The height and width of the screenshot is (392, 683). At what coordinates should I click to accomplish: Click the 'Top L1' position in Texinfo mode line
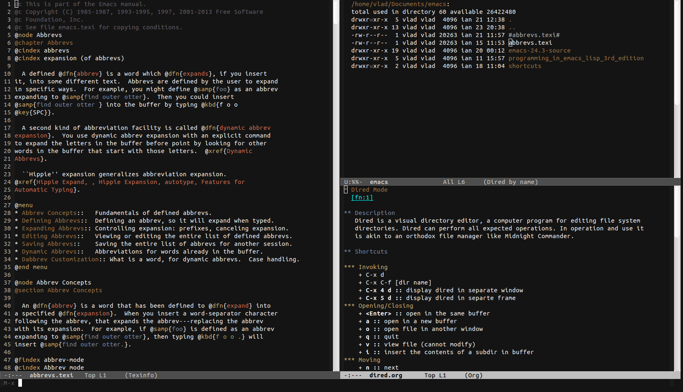click(96, 375)
